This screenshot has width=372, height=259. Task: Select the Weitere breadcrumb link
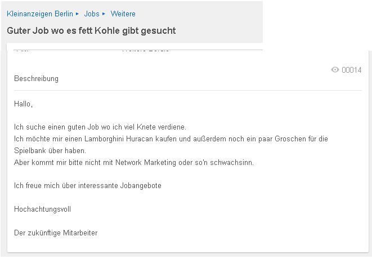click(123, 14)
